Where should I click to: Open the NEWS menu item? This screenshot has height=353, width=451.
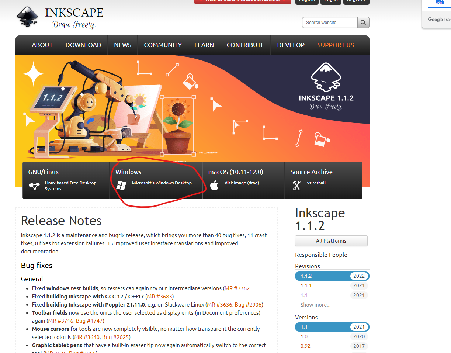(x=123, y=45)
